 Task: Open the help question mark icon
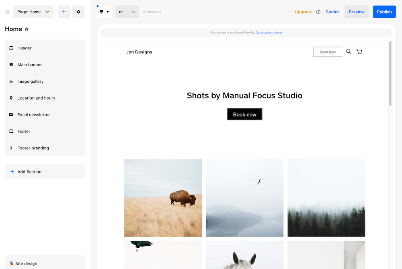pyautogui.click(x=318, y=12)
